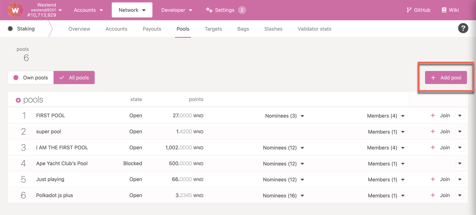476x215 pixels.
Task: Click the Add pool button
Action: [446, 78]
